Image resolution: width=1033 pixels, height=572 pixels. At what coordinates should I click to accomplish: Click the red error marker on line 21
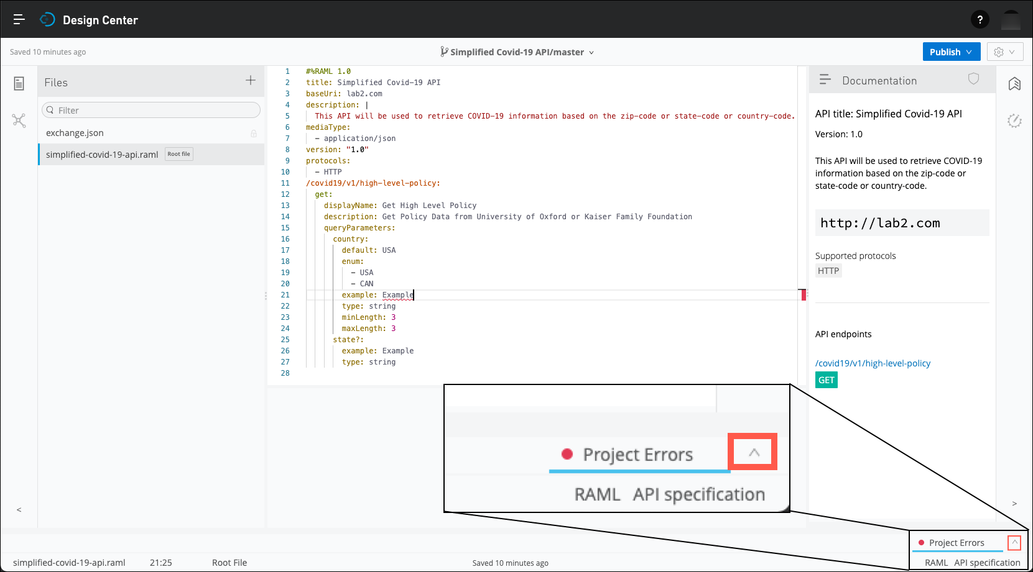(x=804, y=295)
